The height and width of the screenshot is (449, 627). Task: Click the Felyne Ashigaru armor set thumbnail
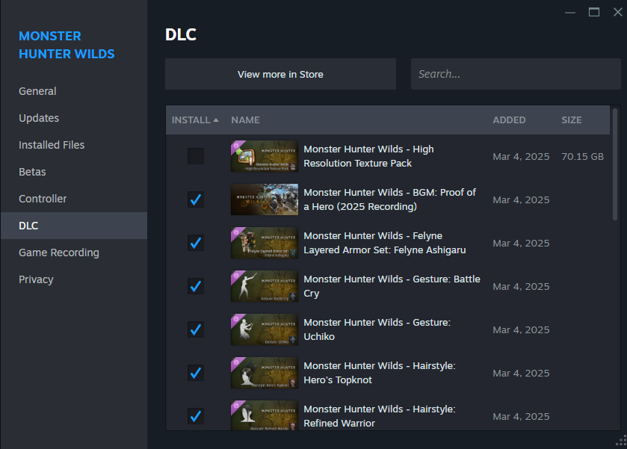click(265, 243)
